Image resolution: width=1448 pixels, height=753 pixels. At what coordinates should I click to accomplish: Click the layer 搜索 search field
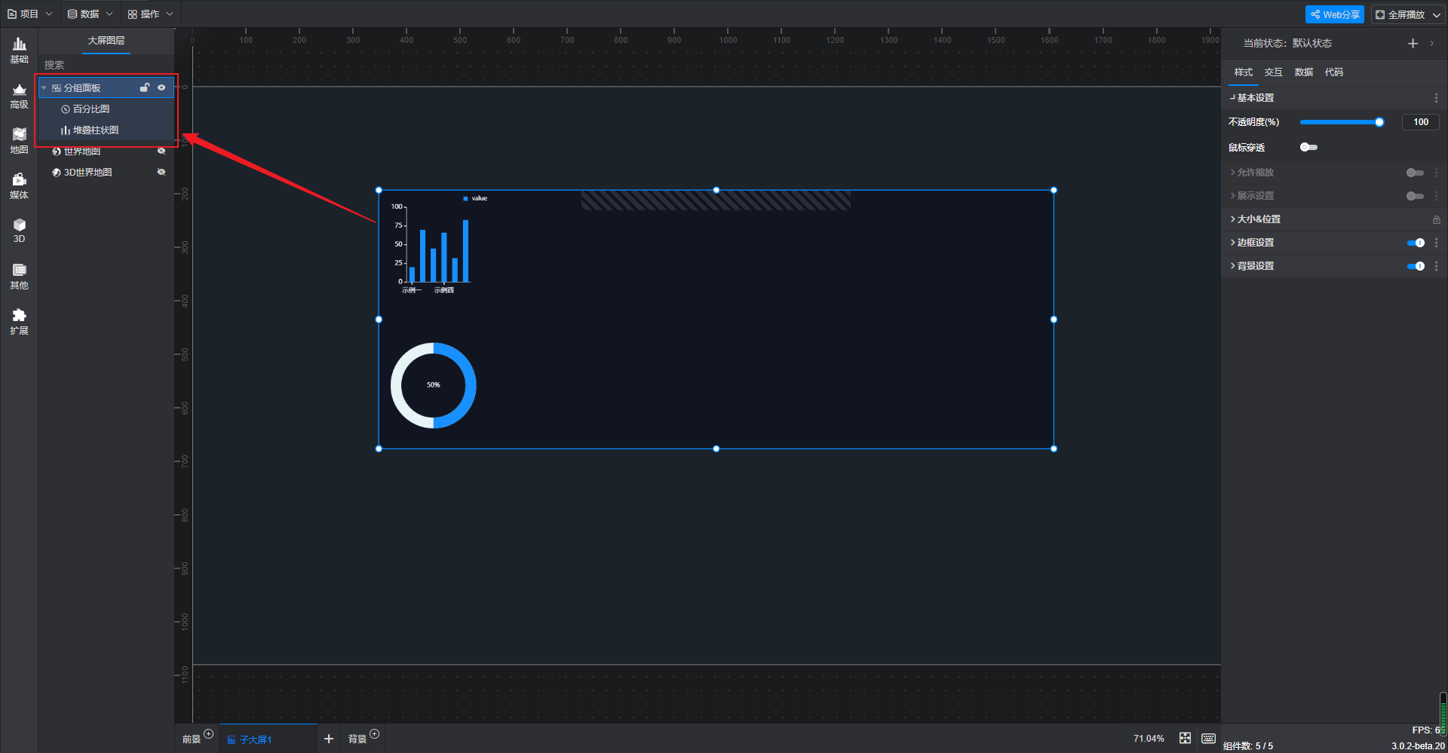tap(106, 65)
